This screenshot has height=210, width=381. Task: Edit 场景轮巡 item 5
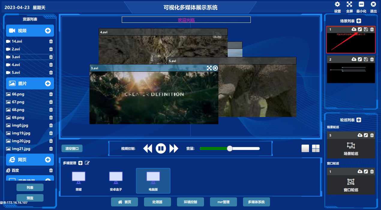click(x=366, y=135)
